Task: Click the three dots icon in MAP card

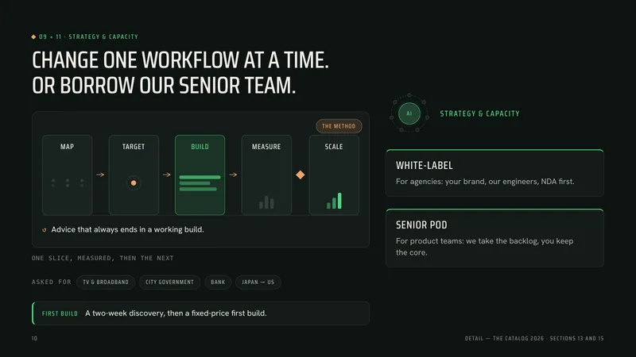Action: (68, 183)
